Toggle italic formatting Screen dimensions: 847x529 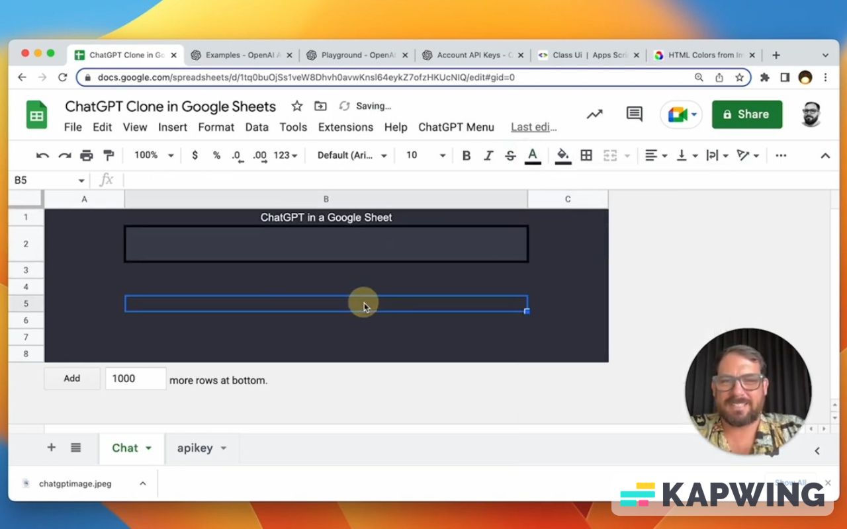(x=488, y=155)
